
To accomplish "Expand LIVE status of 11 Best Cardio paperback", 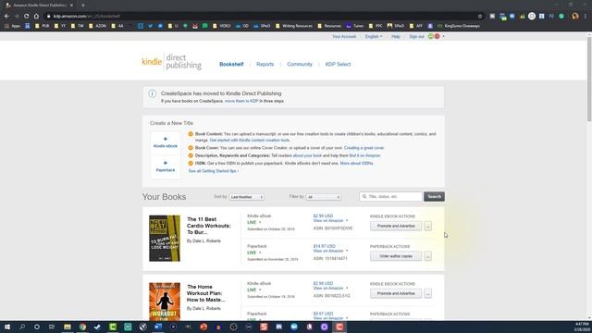I will (x=260, y=253).
